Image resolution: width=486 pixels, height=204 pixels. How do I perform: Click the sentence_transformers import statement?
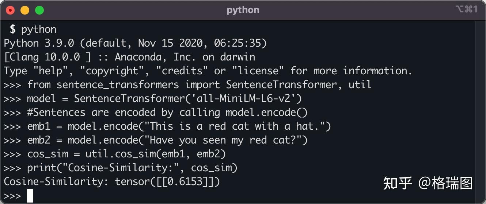[199, 85]
